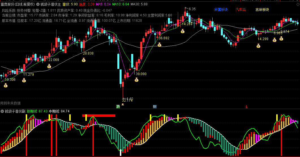Click the MA10: 6.04 readout
Image resolution: width=300 pixels, height=157 pixels.
point(120,4)
